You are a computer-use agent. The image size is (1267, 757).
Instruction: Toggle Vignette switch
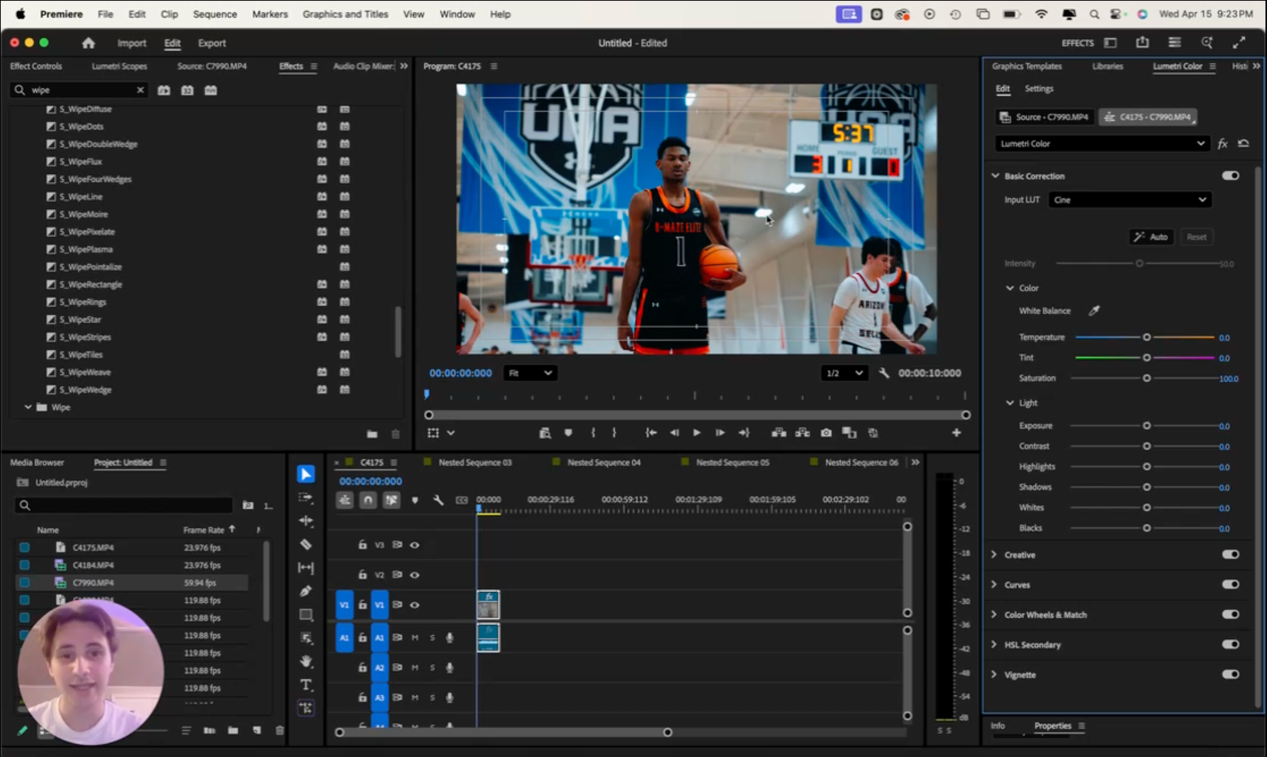[x=1230, y=674]
